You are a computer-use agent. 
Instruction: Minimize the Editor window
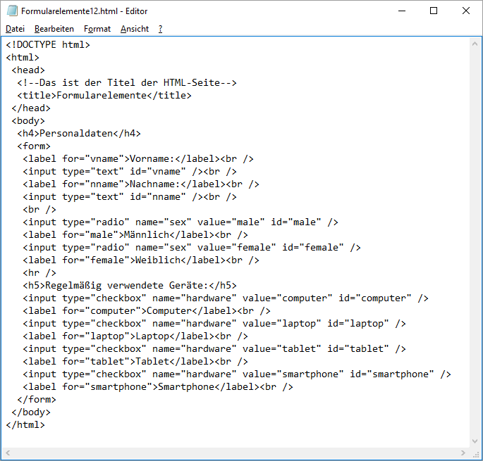[x=402, y=11]
